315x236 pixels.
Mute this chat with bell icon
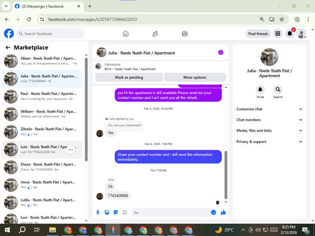(260, 89)
